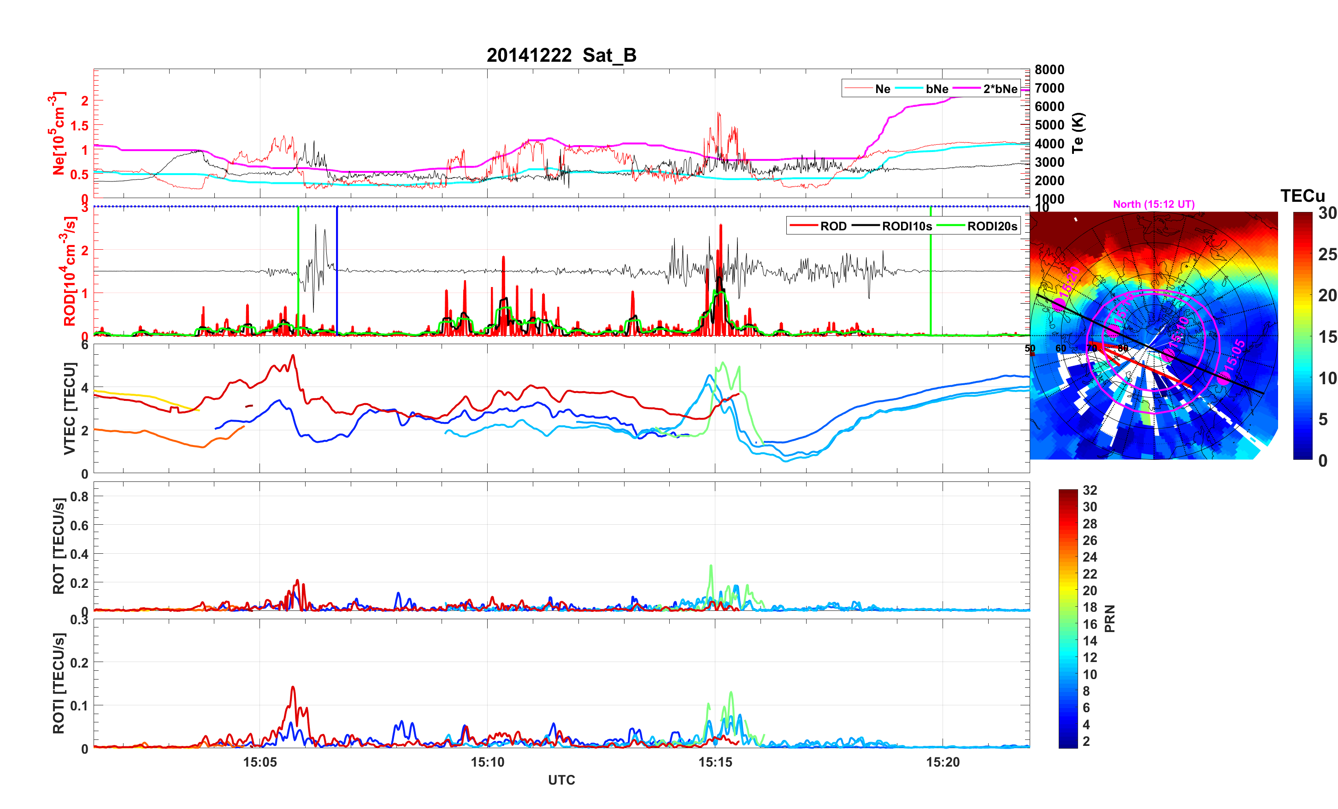Click the Te (K) right axis label

click(x=1078, y=133)
